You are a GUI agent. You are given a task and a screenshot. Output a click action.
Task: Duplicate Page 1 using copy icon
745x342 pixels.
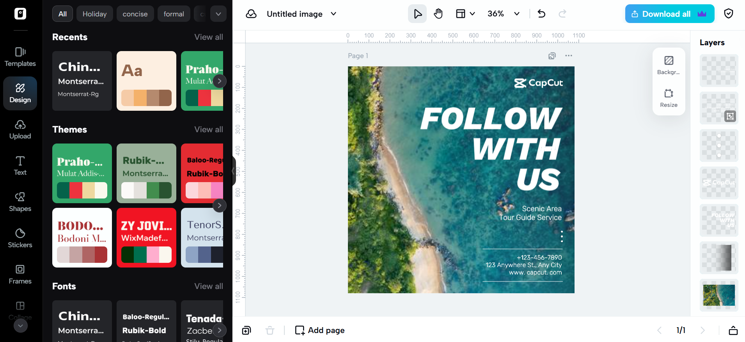552,56
